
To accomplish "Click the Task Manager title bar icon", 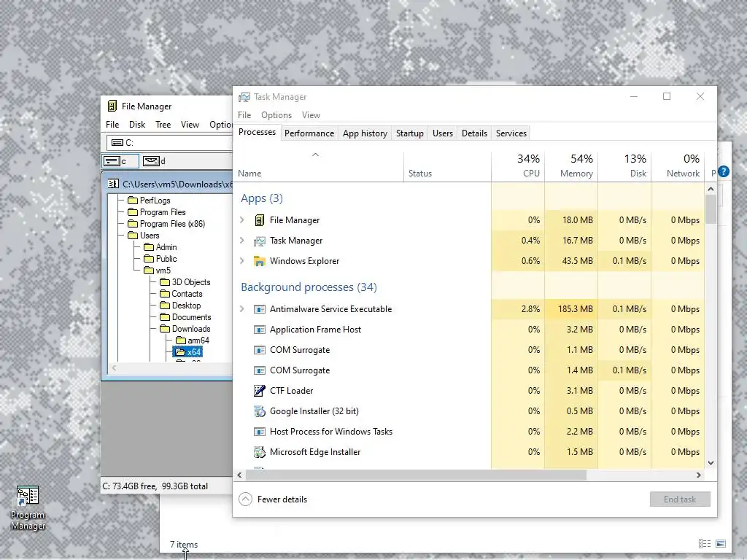I will [244, 97].
